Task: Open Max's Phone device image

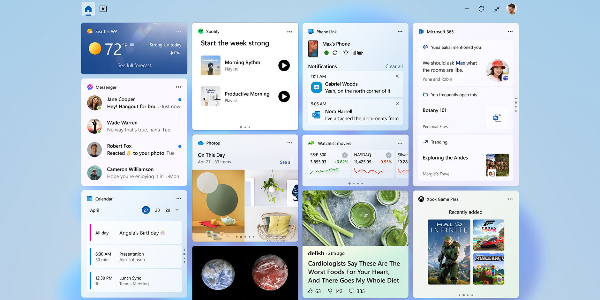Action: pos(313,49)
